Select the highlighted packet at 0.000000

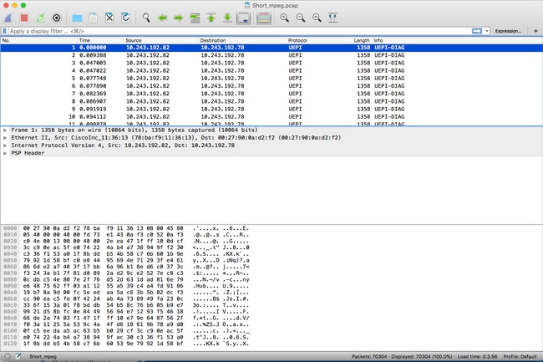coord(271,48)
